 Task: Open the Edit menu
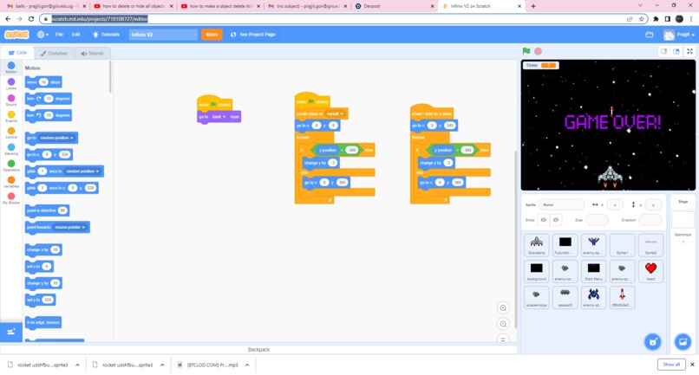point(75,35)
